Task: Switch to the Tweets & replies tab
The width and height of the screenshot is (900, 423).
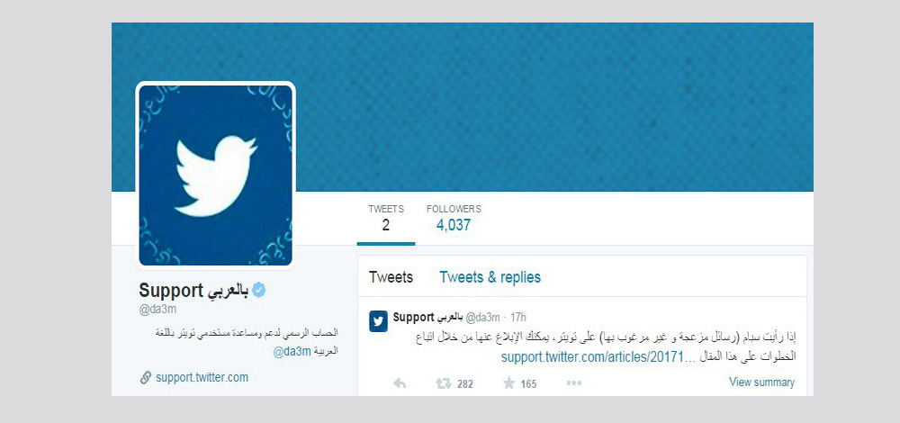Action: pyautogui.click(x=490, y=277)
